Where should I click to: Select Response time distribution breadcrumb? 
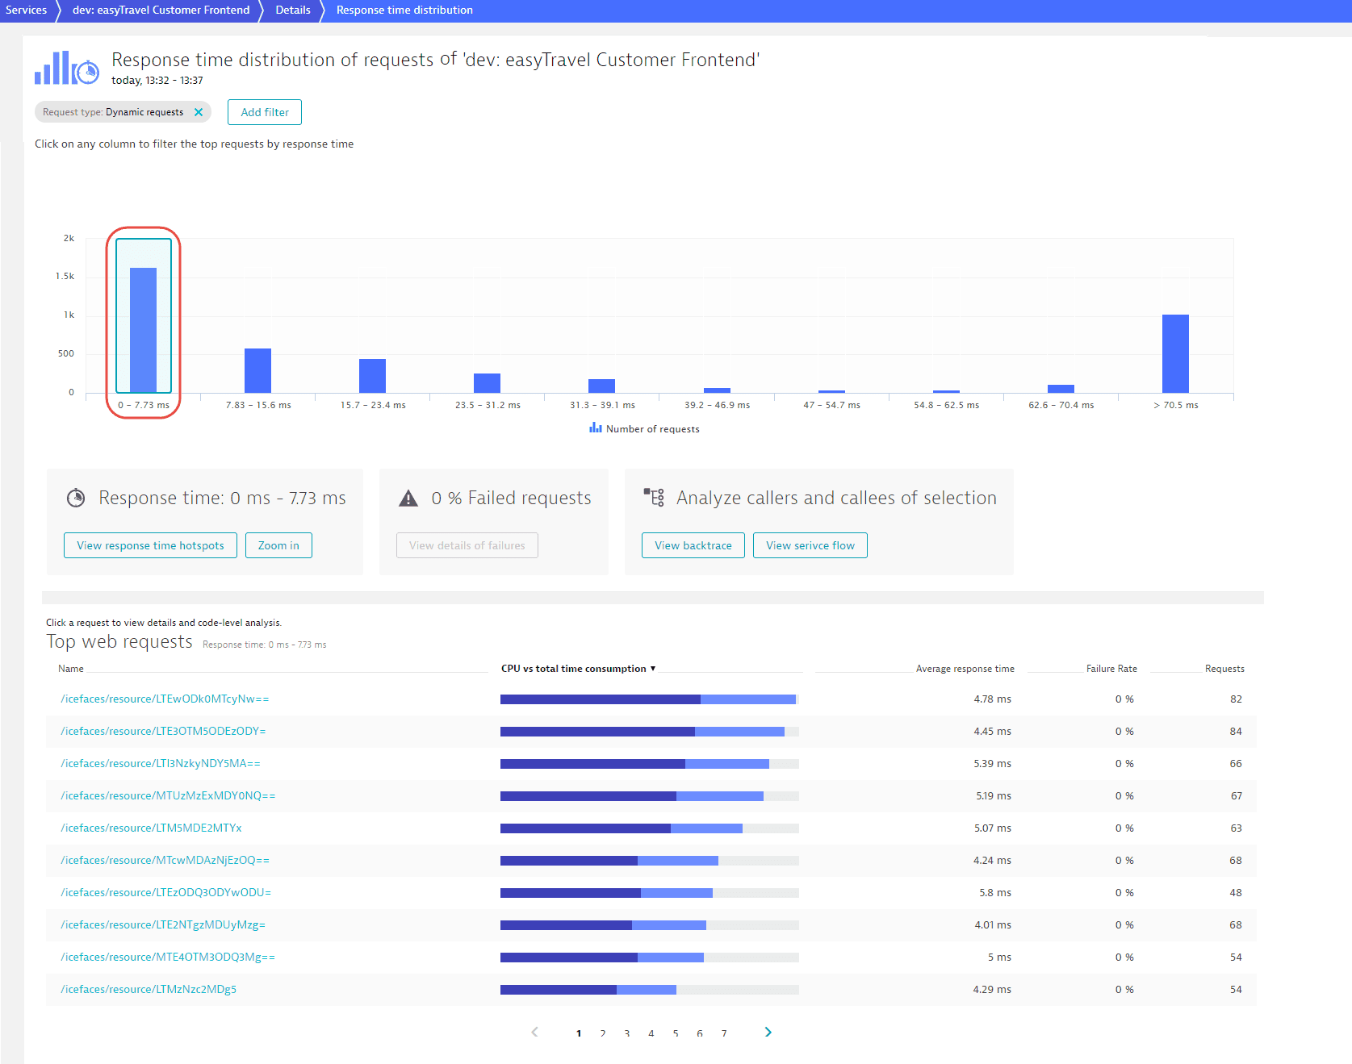tap(404, 10)
